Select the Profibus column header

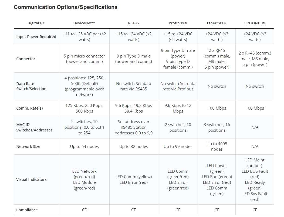[178, 23]
